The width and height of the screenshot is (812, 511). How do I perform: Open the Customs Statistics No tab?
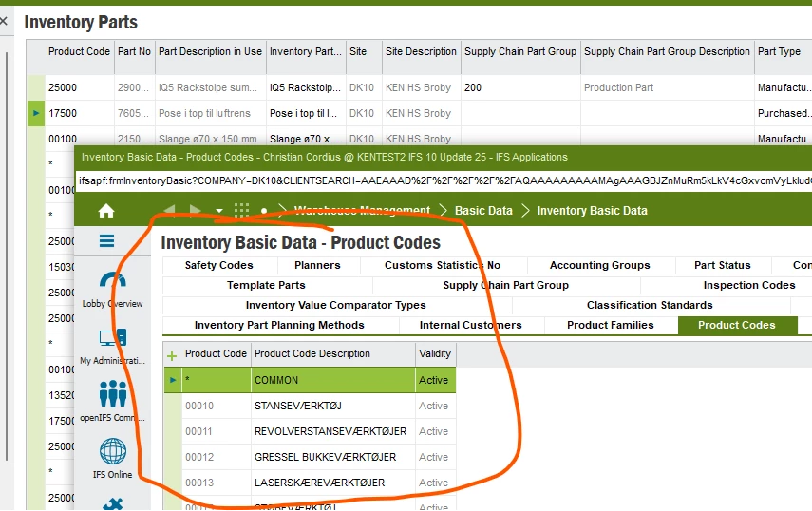[443, 266]
